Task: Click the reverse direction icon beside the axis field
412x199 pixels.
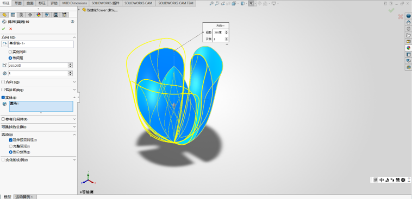Action: point(4,44)
